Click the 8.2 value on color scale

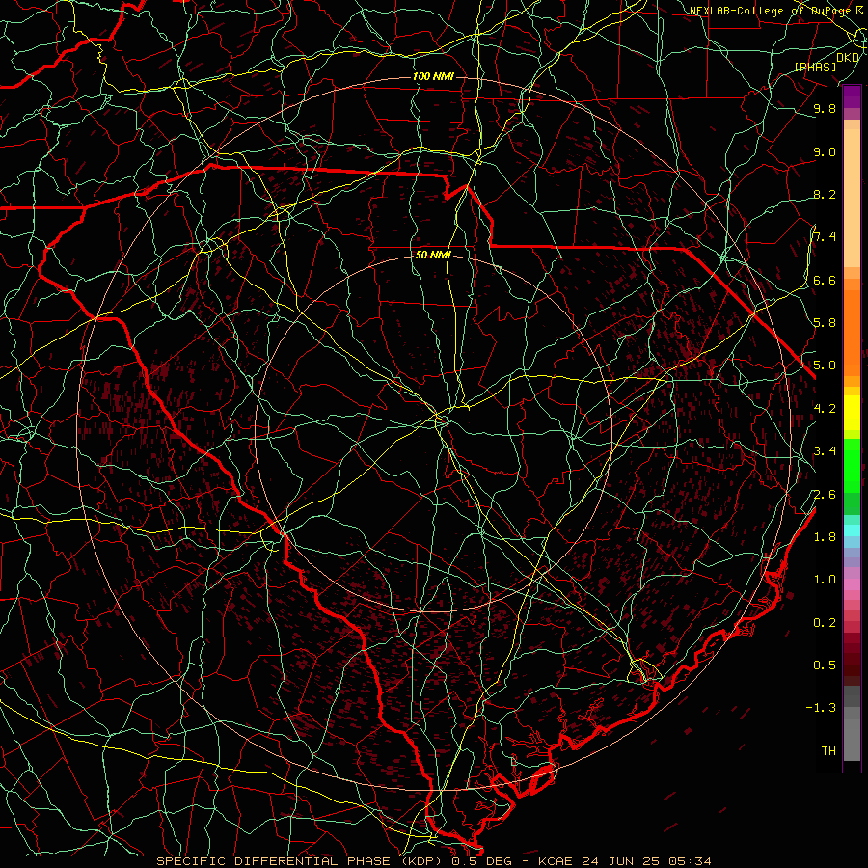pyautogui.click(x=825, y=194)
